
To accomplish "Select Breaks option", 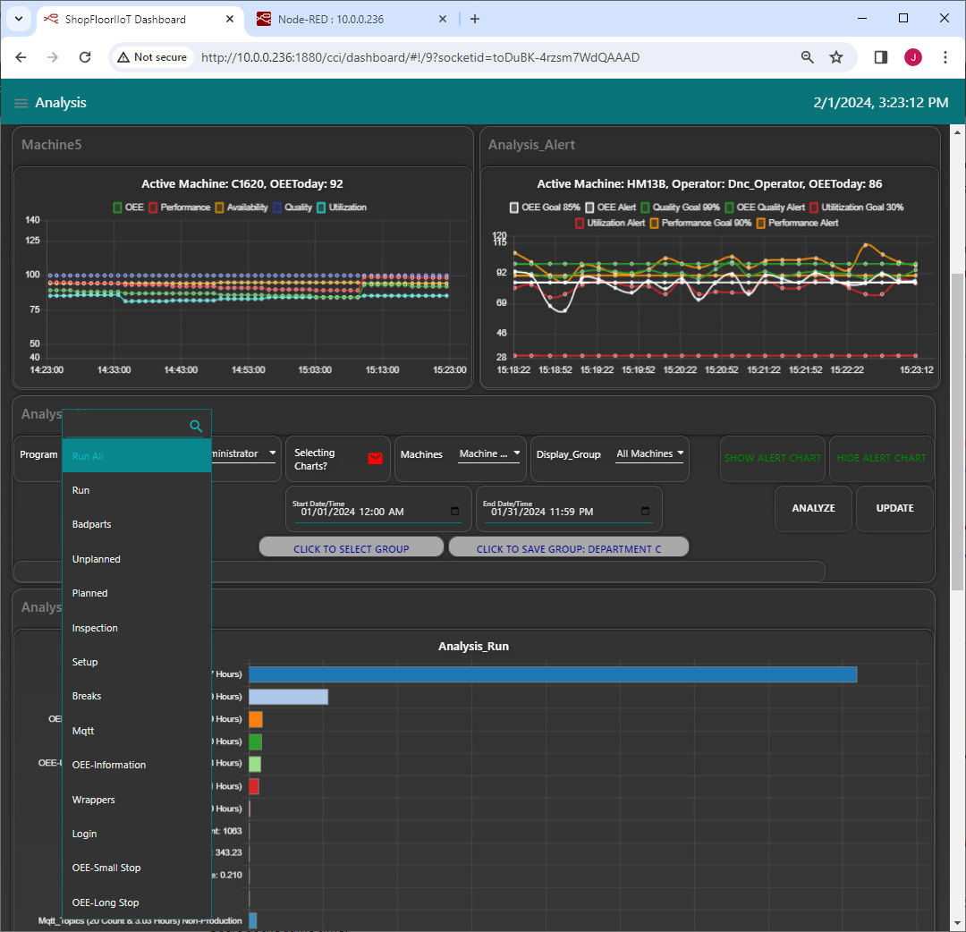I will (x=137, y=696).
